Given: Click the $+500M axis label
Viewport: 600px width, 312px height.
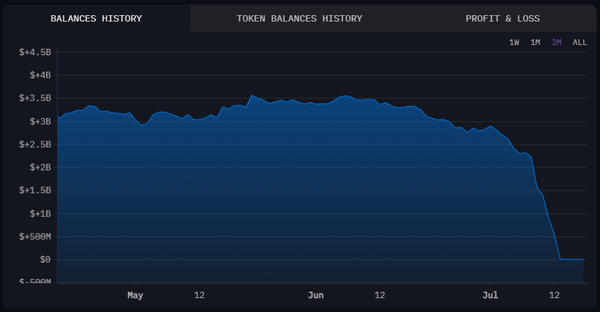Looking at the screenshot, I should coord(36,237).
